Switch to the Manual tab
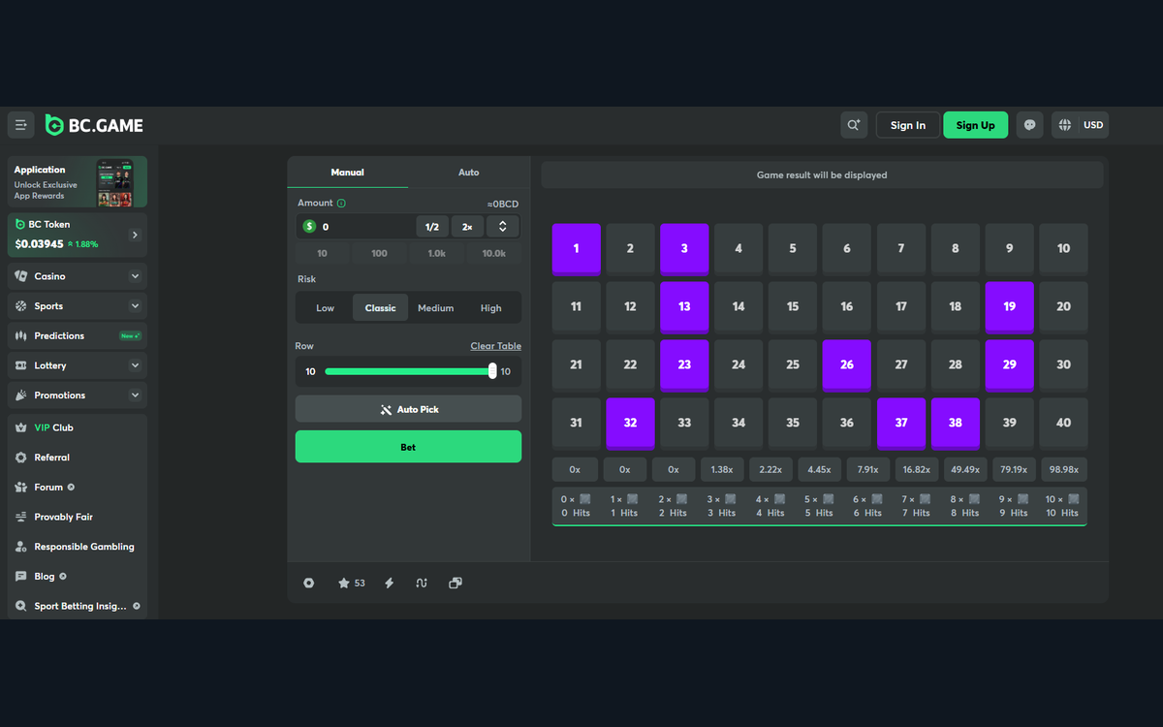1163x727 pixels. click(348, 173)
